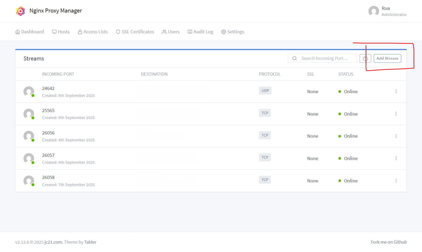422x252 pixels.
Task: Click avatar icon for stream 26056
Action: pyautogui.click(x=29, y=136)
